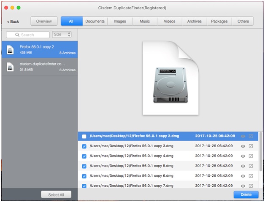Select path /Users/mac/Desktop/12/Firefox 56.0.1 copy 7.dmg
The image size is (265, 202).
click(x=132, y=186)
